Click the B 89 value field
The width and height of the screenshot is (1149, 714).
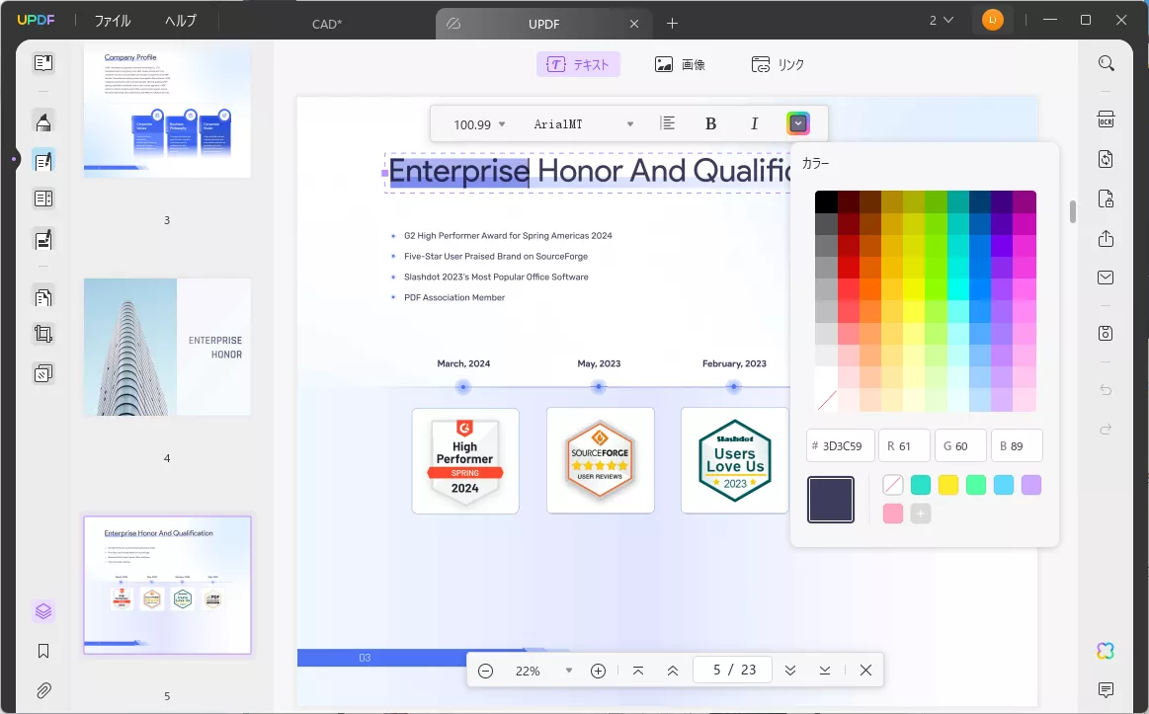coord(1017,446)
